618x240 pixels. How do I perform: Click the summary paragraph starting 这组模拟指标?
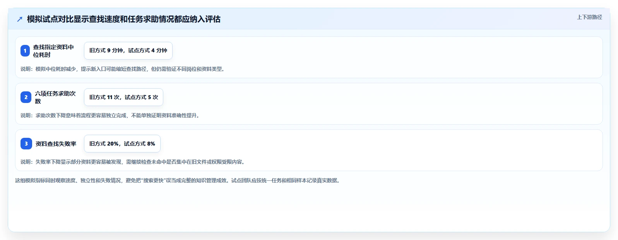(x=178, y=180)
